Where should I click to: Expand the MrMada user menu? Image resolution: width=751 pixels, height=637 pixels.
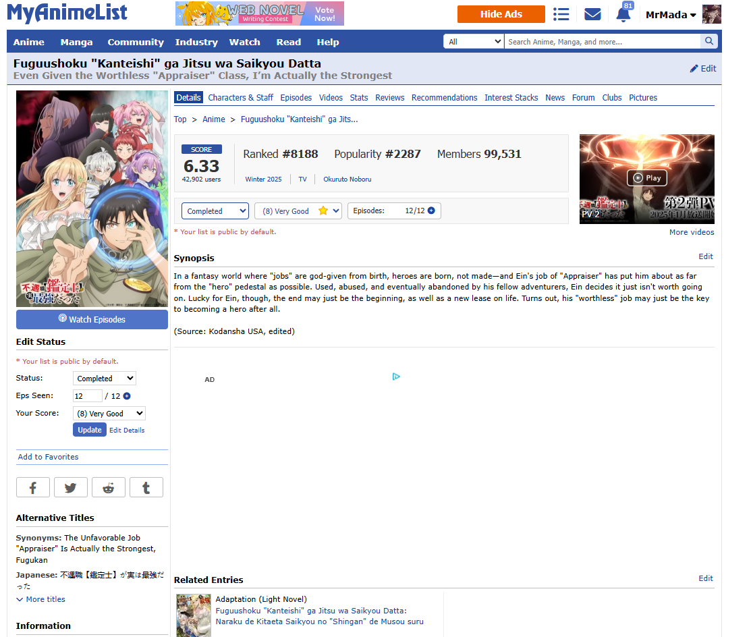(671, 15)
